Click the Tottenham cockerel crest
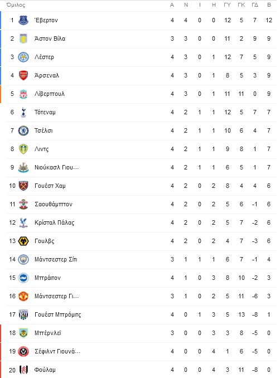The image size is (280, 378). coord(23,112)
